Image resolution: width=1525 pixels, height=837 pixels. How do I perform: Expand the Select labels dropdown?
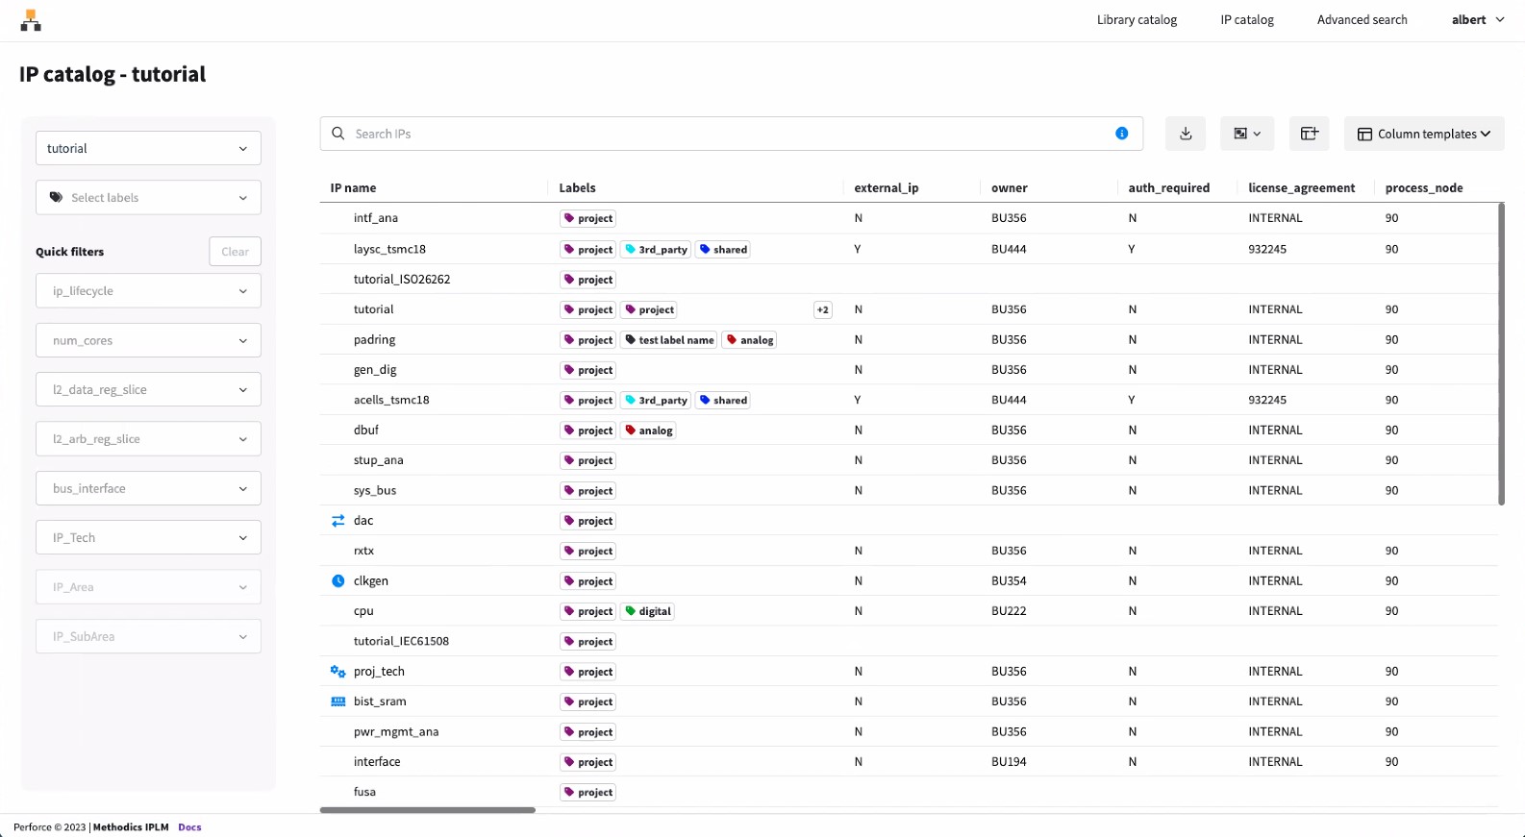tap(148, 198)
